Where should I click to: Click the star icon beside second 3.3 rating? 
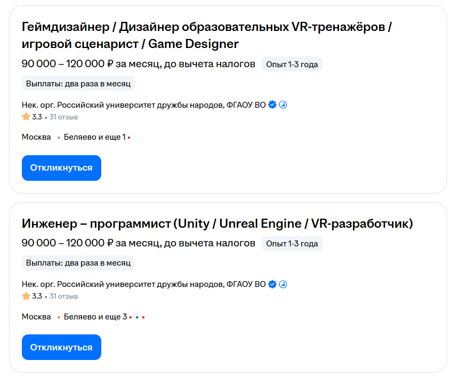pos(25,295)
